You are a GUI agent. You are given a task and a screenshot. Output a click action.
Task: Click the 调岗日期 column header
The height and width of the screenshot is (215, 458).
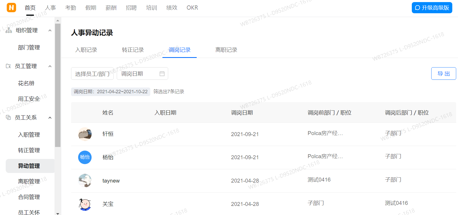click(x=242, y=113)
